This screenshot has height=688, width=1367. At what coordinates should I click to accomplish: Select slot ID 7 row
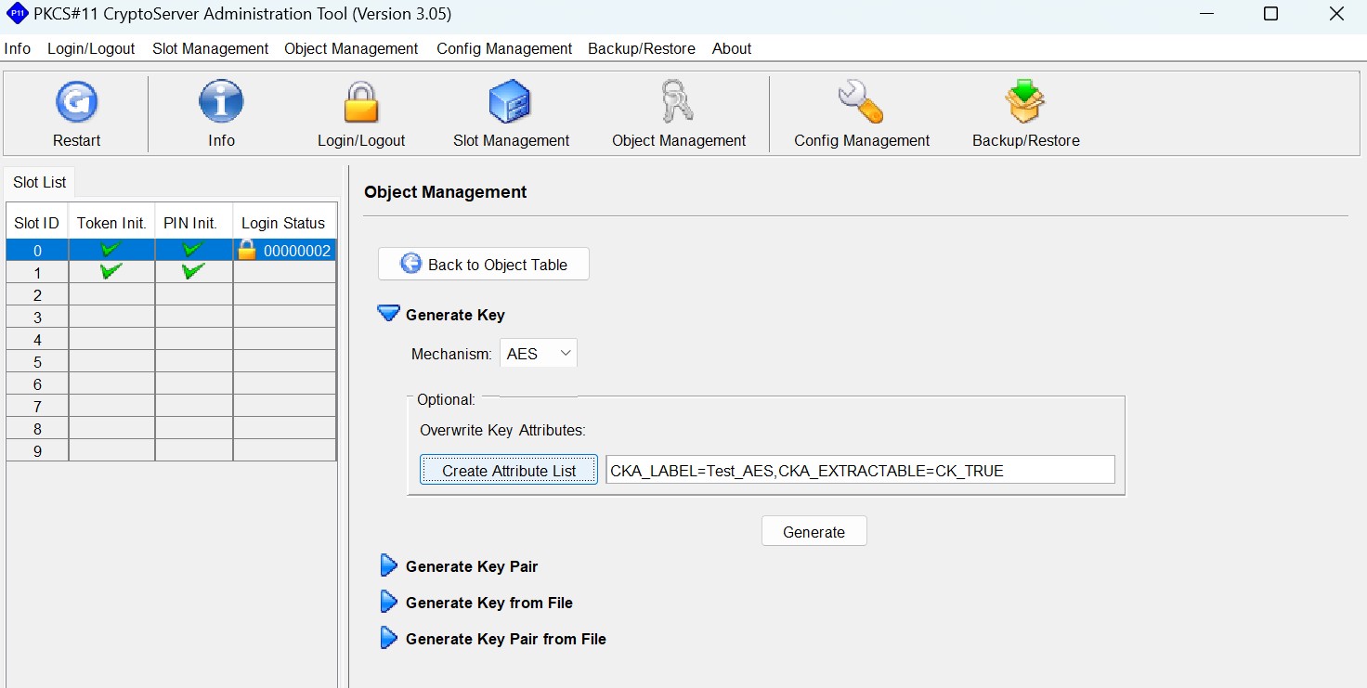(171, 406)
